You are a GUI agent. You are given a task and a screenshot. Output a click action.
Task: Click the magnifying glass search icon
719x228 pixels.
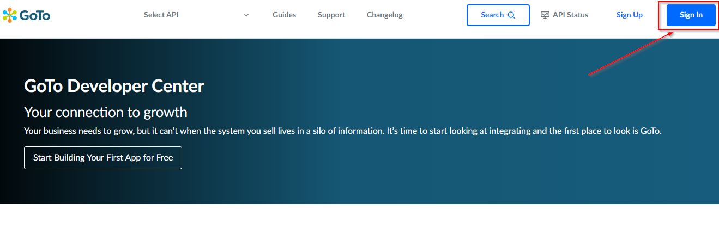511,15
